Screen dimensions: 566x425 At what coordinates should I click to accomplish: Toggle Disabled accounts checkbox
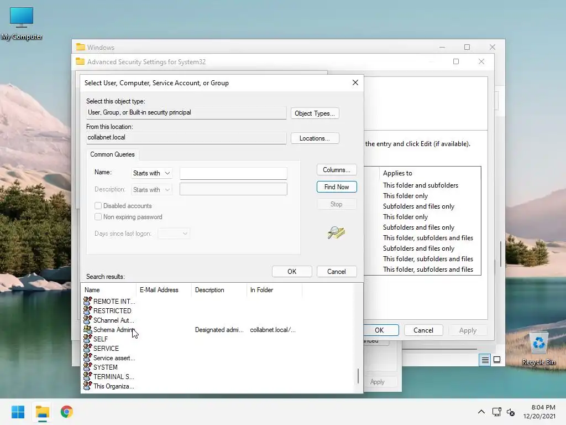98,206
